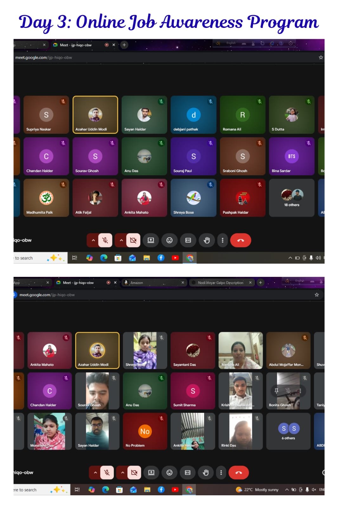Open emoji reactions in the bottom meeting window
Screen dimensions: 338x508
169,473
